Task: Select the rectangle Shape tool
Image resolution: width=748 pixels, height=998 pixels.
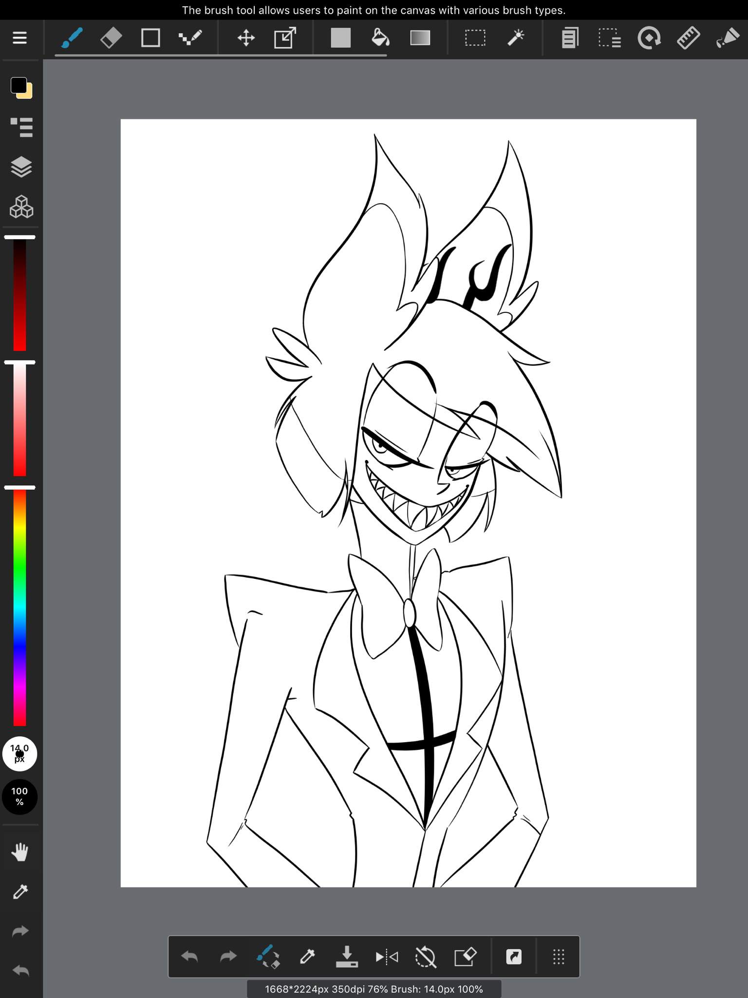Action: pos(150,38)
